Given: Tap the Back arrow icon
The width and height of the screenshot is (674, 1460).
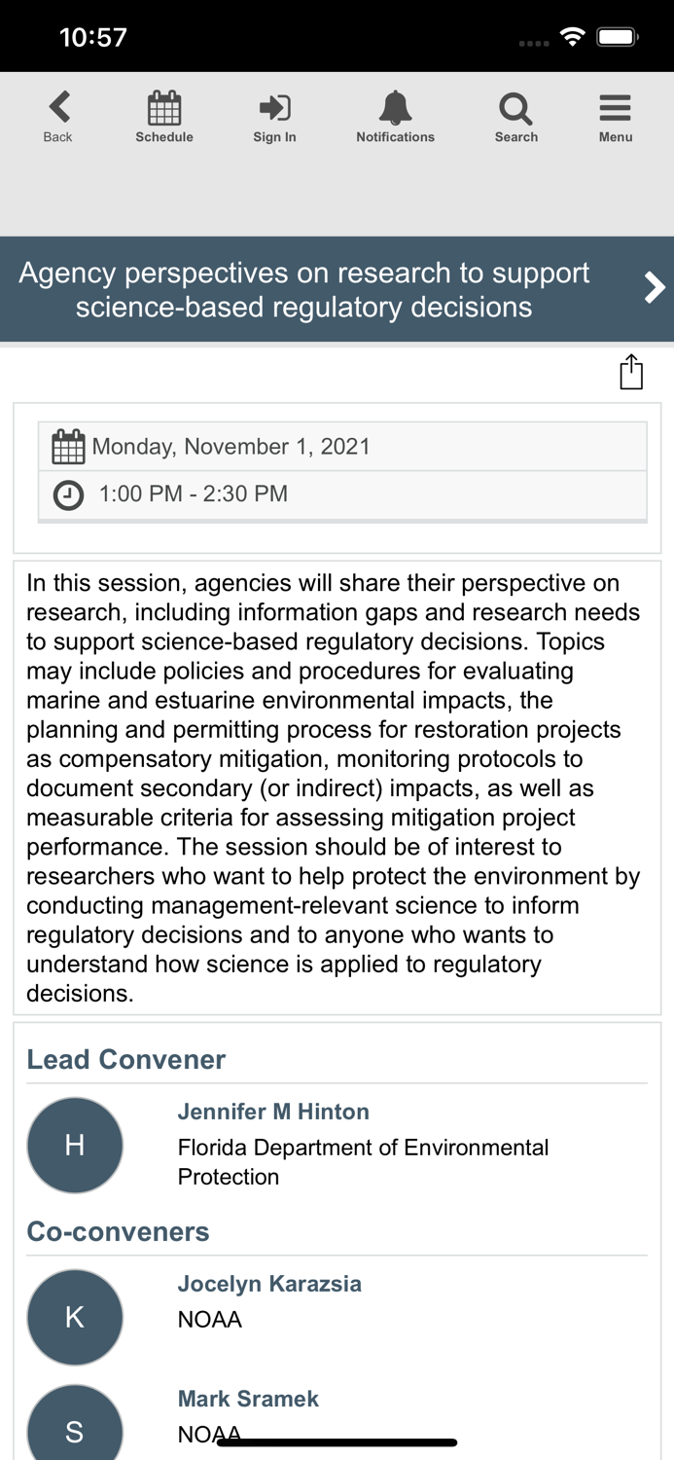Looking at the screenshot, I should [x=58, y=107].
